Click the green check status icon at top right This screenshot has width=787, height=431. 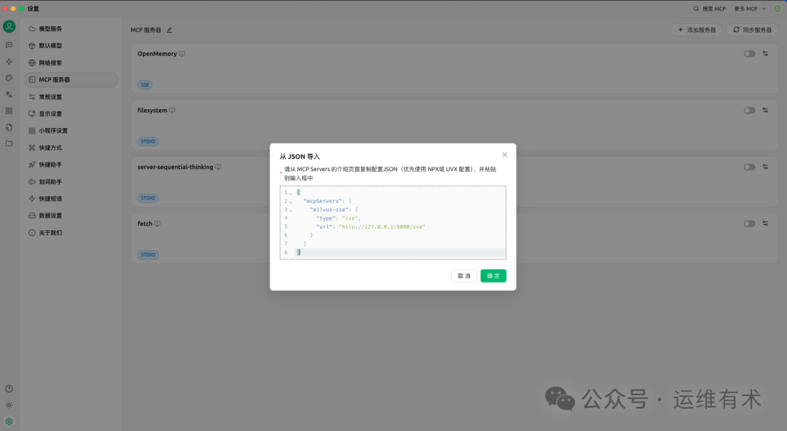tap(778, 9)
